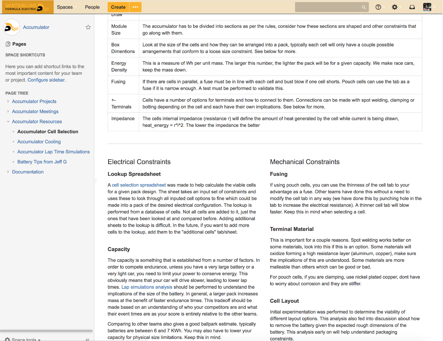Open the People directory

[x=92, y=7]
